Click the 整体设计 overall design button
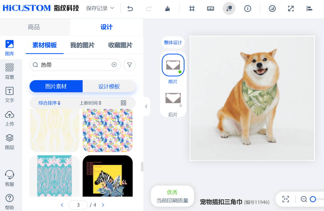 pyautogui.click(x=173, y=42)
